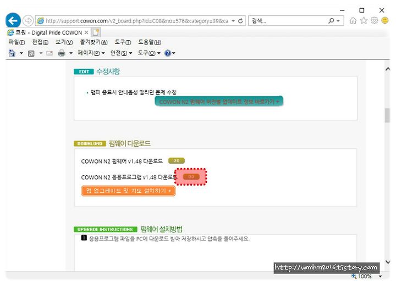This screenshot has width=396, height=285.
Task: Expand the search provider dropdown
Action: (338, 21)
